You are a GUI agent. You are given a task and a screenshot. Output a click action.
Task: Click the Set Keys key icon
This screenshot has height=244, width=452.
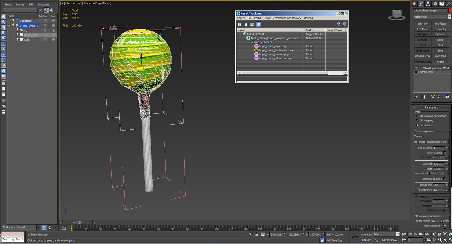point(355,237)
